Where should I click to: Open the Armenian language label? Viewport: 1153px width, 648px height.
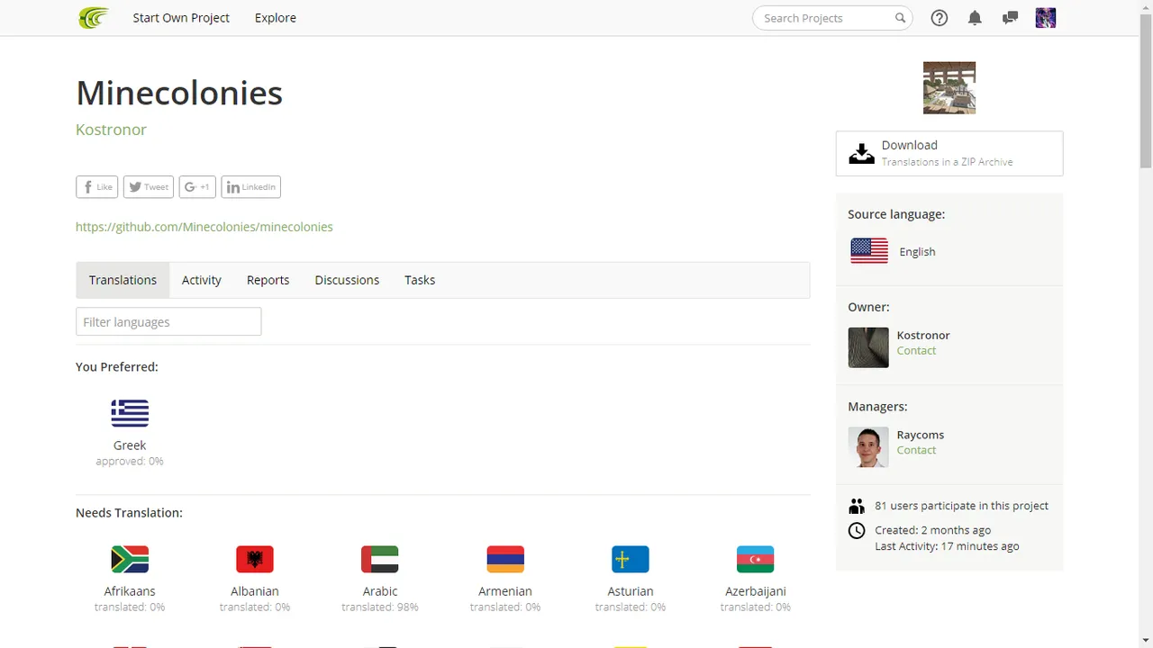[x=505, y=591]
